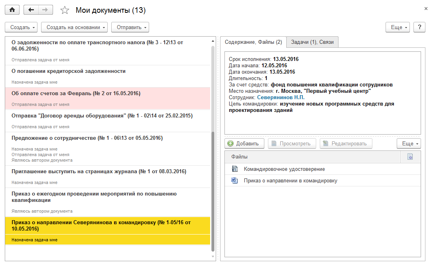The height and width of the screenshot is (266, 433).
Task: Navigate back with the left arrow
Action: [x=31, y=10]
